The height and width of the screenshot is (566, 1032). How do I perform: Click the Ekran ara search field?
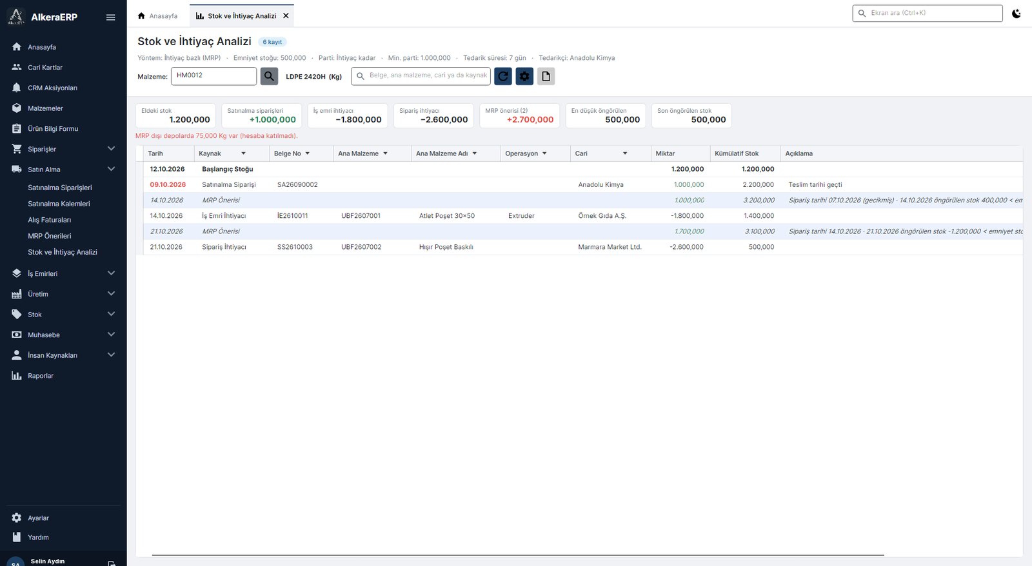pos(928,13)
